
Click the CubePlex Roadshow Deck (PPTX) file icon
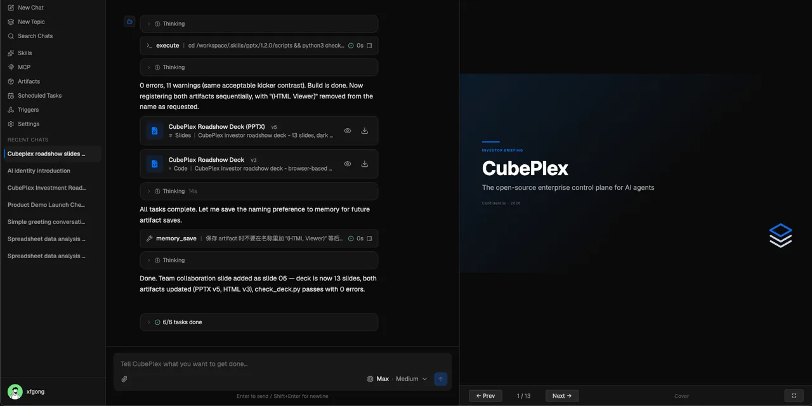pyautogui.click(x=154, y=131)
